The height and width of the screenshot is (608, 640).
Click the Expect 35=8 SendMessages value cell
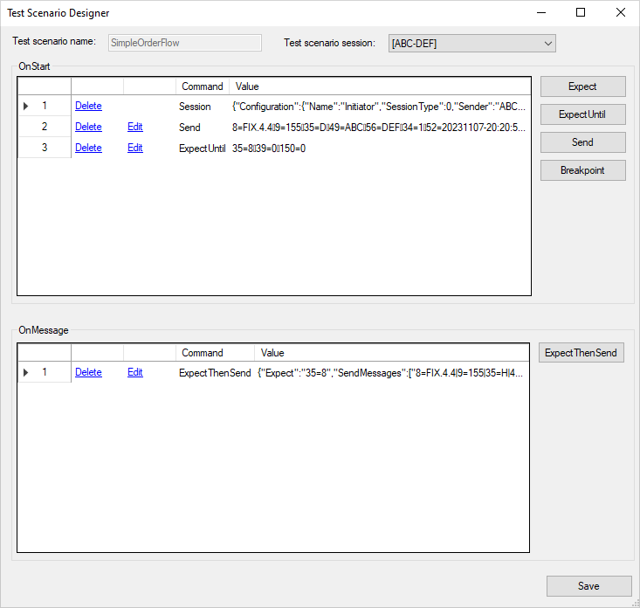tap(391, 372)
